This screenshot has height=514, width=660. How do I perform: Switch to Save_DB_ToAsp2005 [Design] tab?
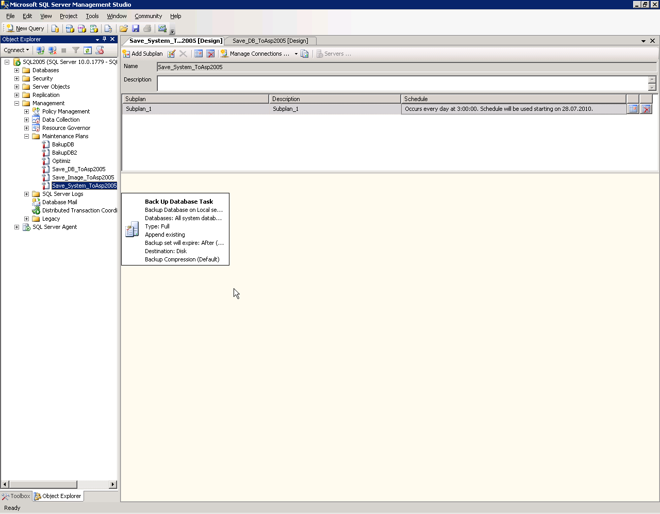[x=270, y=41]
